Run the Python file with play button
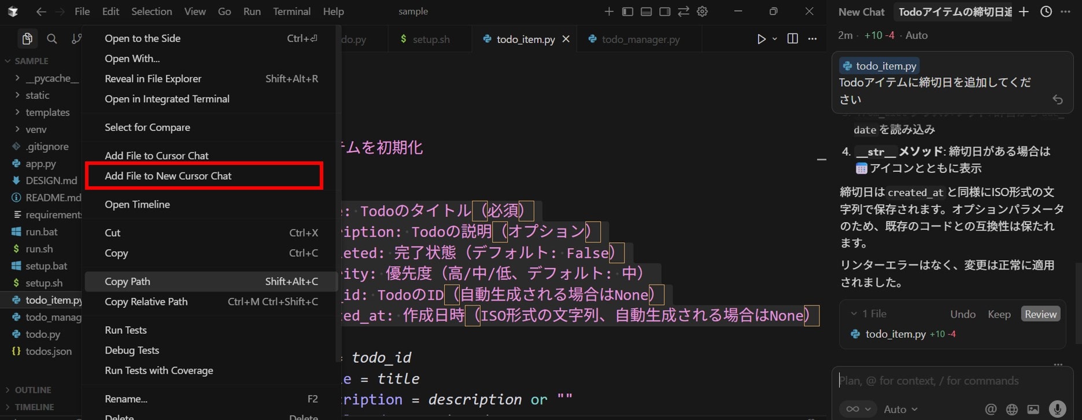 point(761,39)
